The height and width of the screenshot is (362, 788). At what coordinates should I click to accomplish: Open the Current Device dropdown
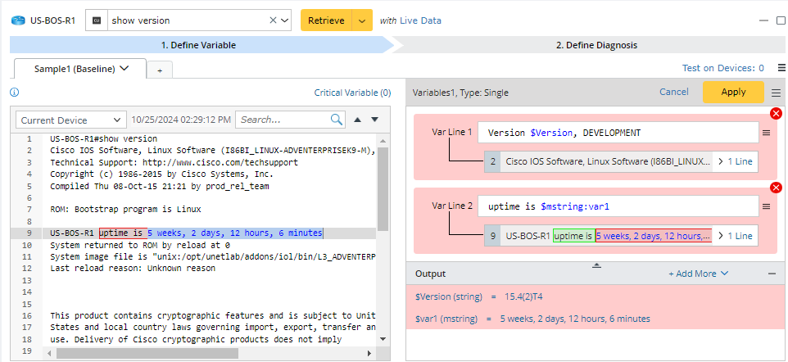point(71,120)
